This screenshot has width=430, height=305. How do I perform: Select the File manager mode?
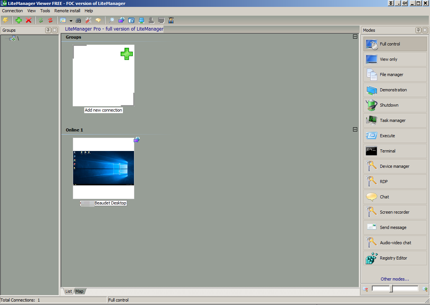pos(395,75)
